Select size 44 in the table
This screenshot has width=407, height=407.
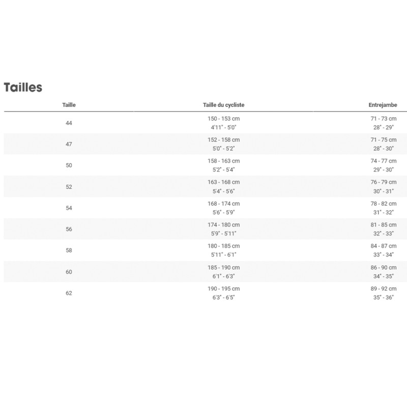(69, 123)
